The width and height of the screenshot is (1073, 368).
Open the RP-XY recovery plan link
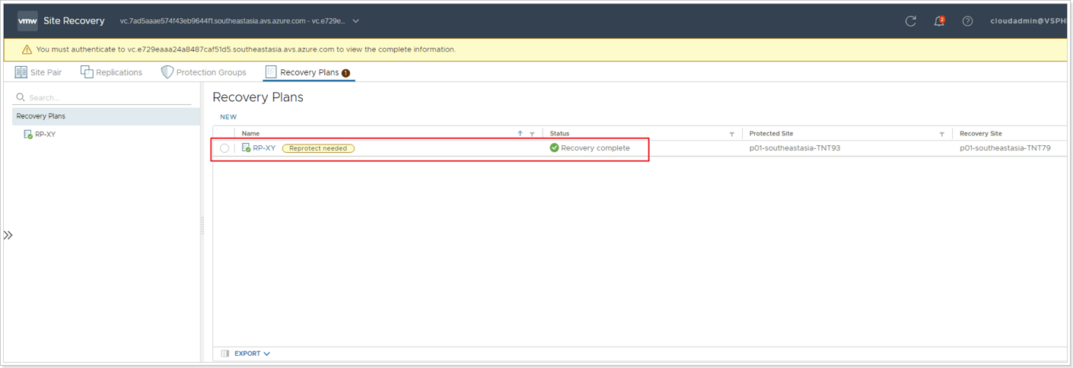264,148
